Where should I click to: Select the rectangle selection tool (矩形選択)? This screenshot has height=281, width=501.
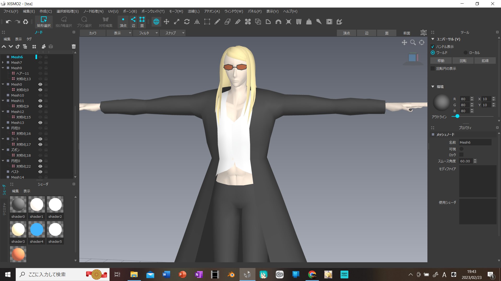(44, 22)
